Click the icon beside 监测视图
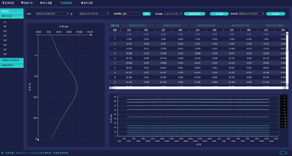Image resolution: width=292 pixels, height=156 pixels. point(3,3)
